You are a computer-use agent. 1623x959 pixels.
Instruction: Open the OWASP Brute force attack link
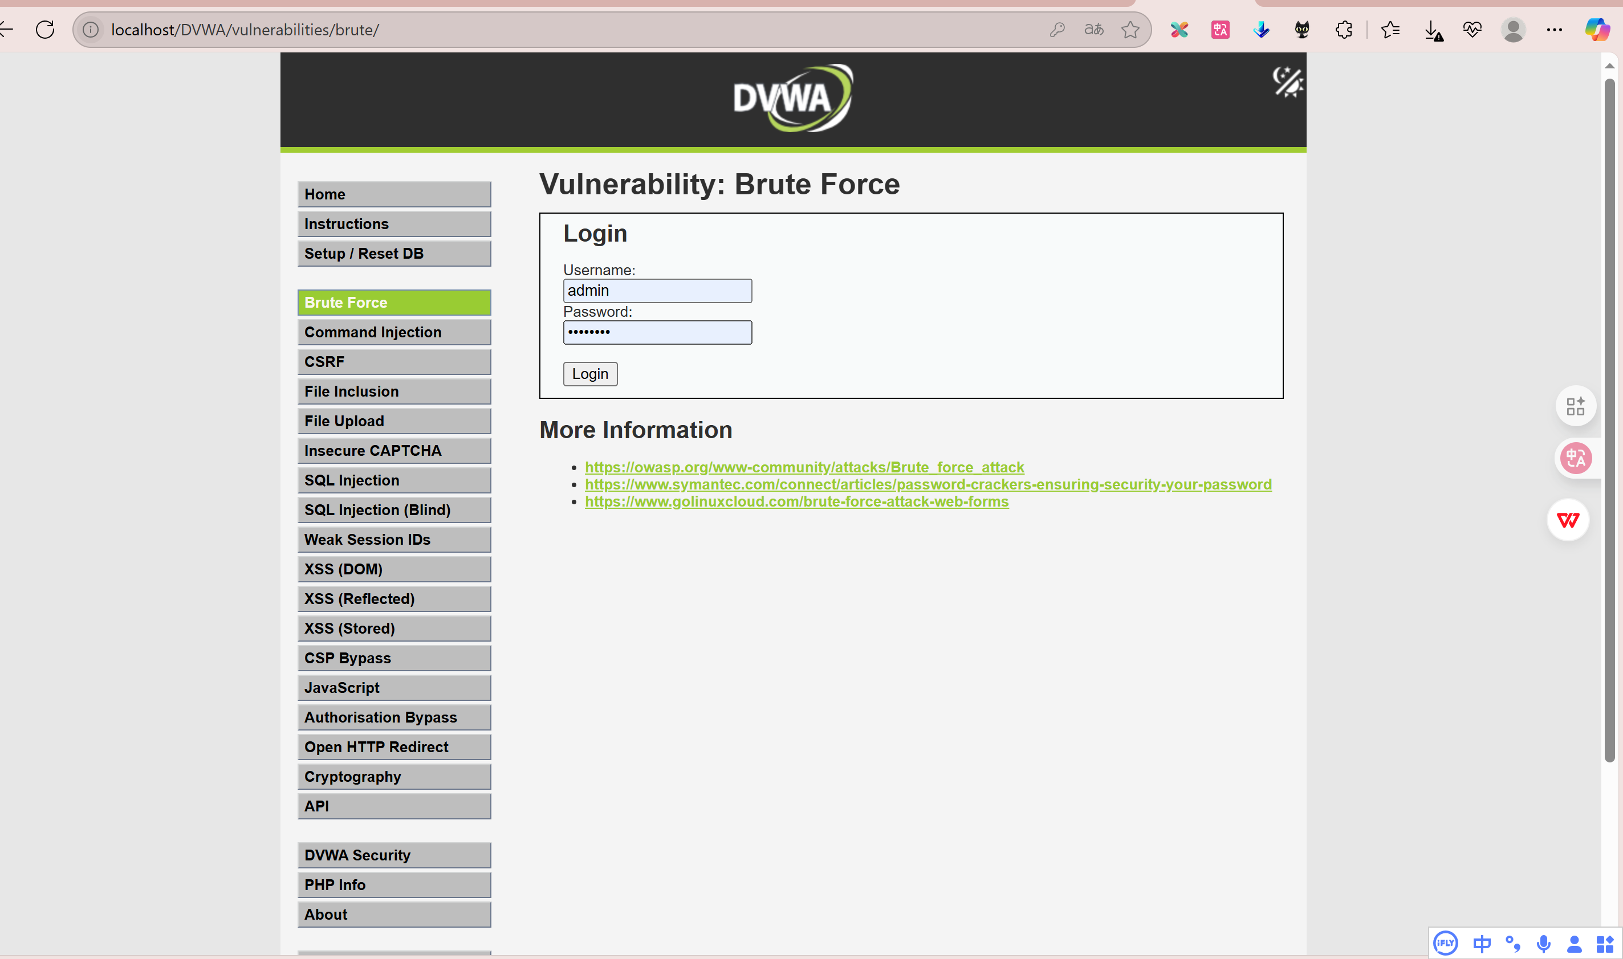[x=804, y=467]
